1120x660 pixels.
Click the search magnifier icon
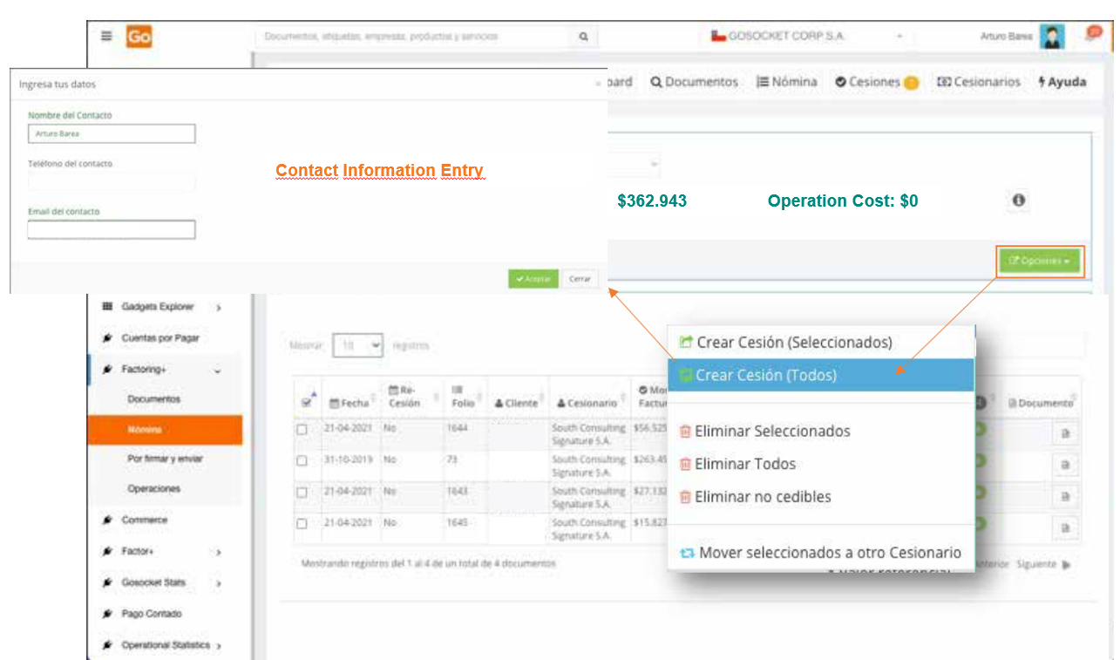[583, 37]
